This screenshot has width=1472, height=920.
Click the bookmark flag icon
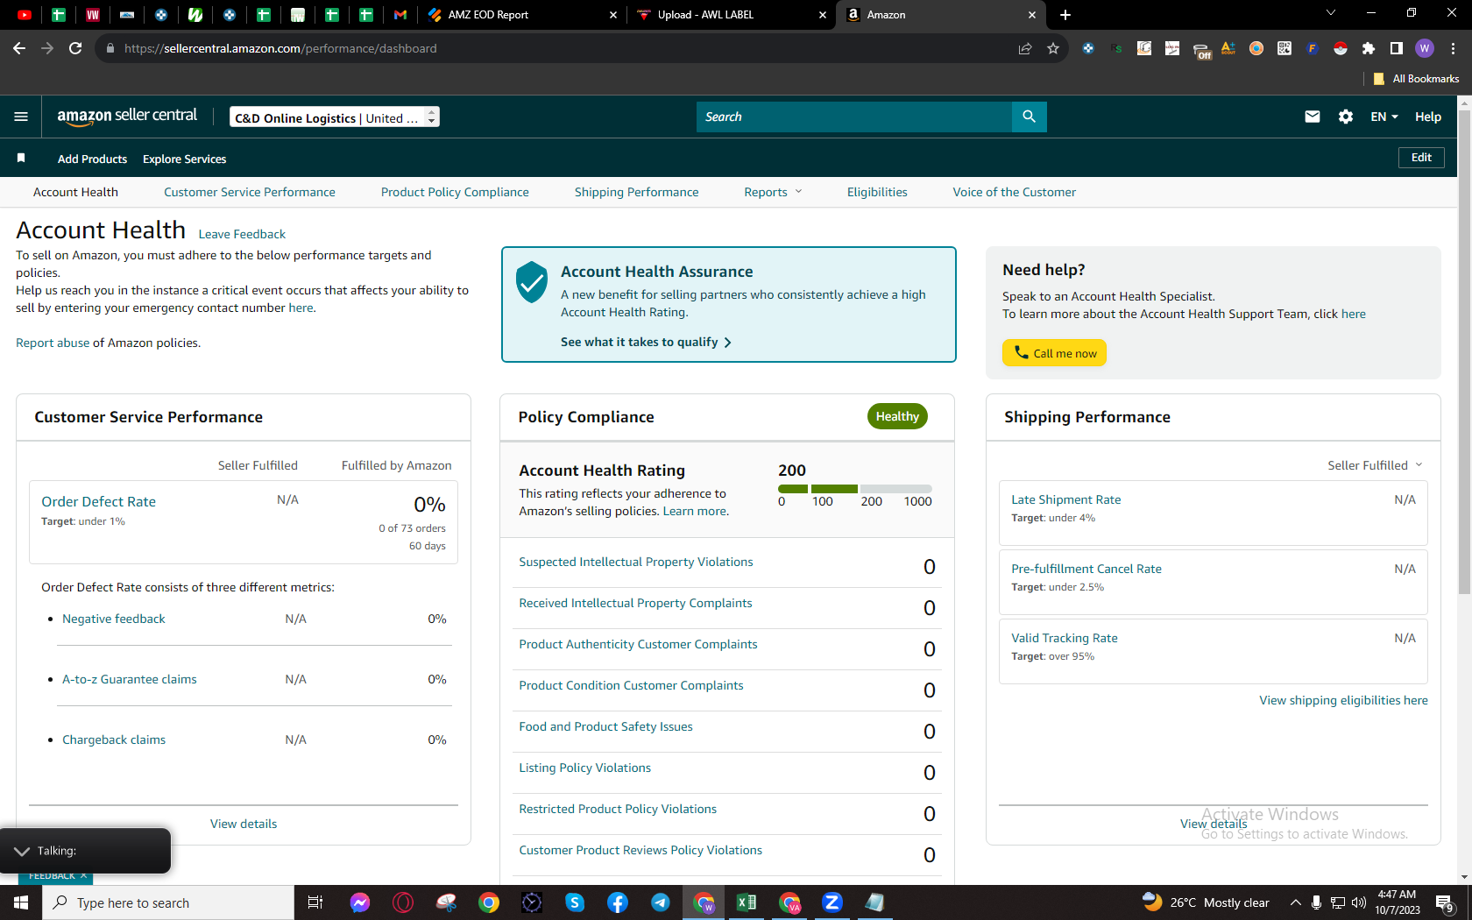pos(21,159)
